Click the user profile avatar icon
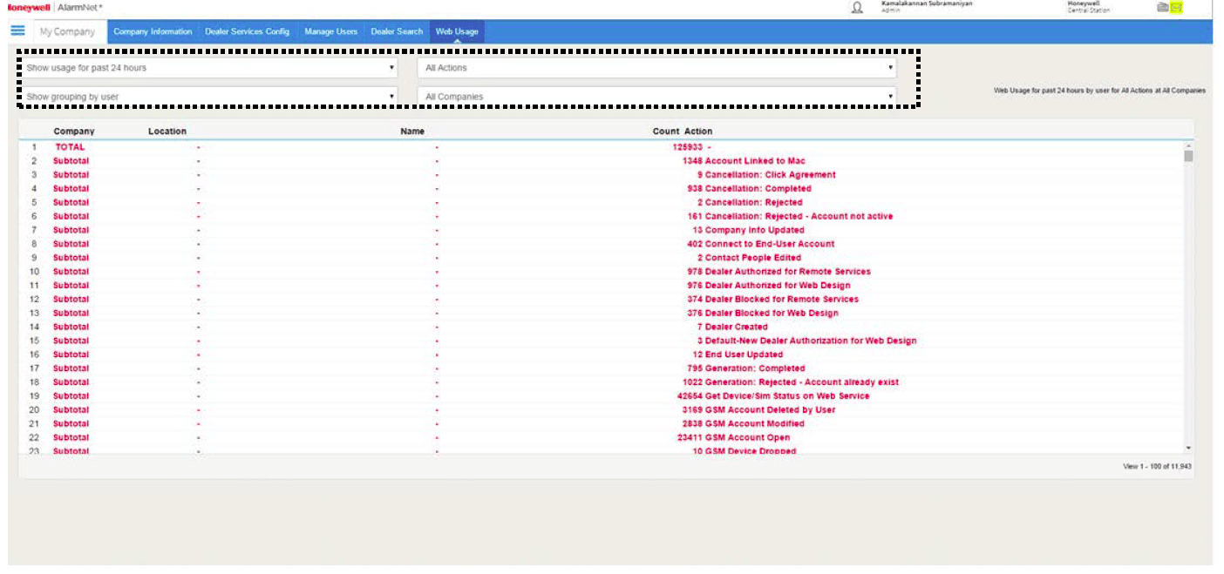Viewport: 1224px width, 574px height. pos(857,8)
